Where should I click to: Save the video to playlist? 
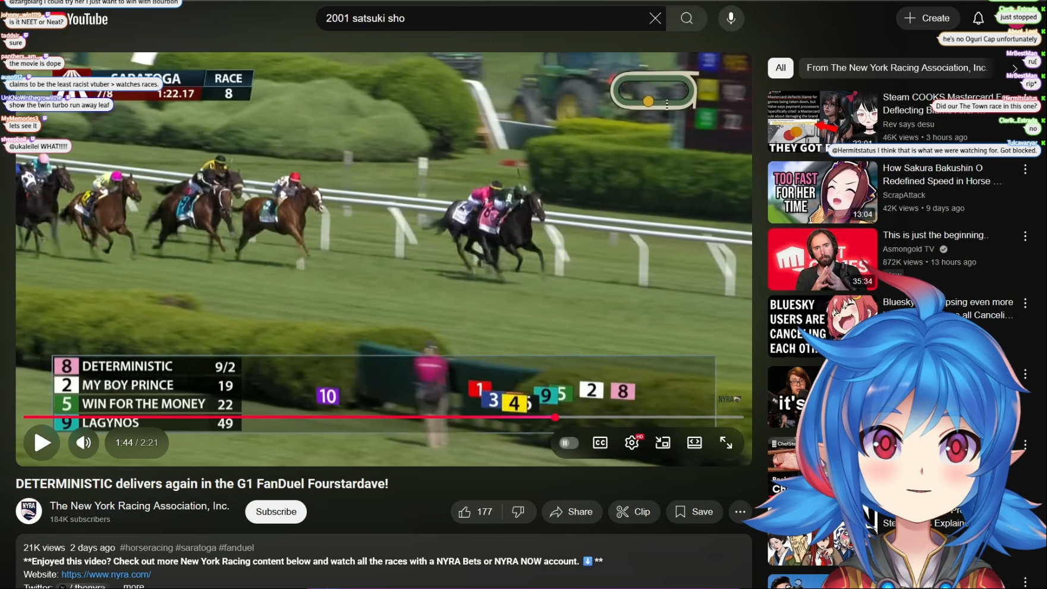click(694, 512)
